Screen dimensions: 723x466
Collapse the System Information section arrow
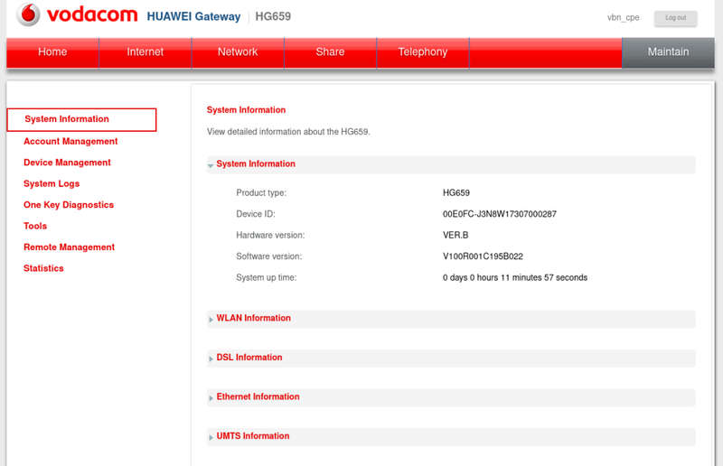click(x=211, y=165)
